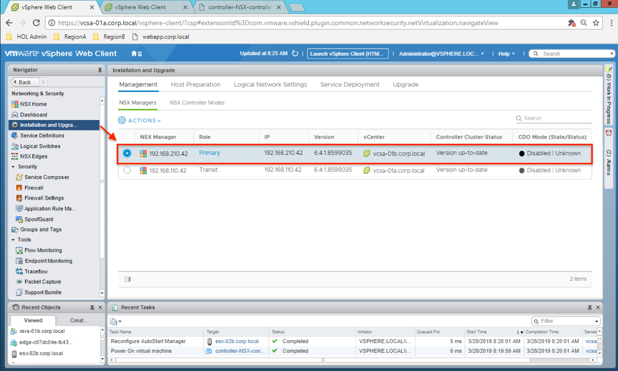The image size is (618, 371).
Task: Open the HOL Admin bookmark folder
Action: (26, 37)
